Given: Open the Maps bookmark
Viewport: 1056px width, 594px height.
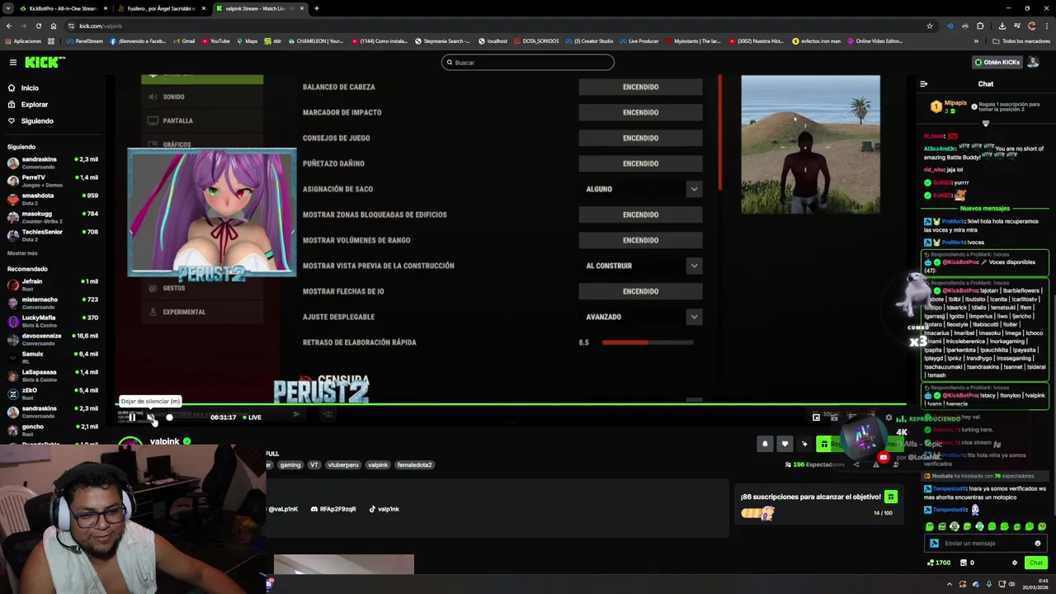Looking at the screenshot, I should point(247,41).
